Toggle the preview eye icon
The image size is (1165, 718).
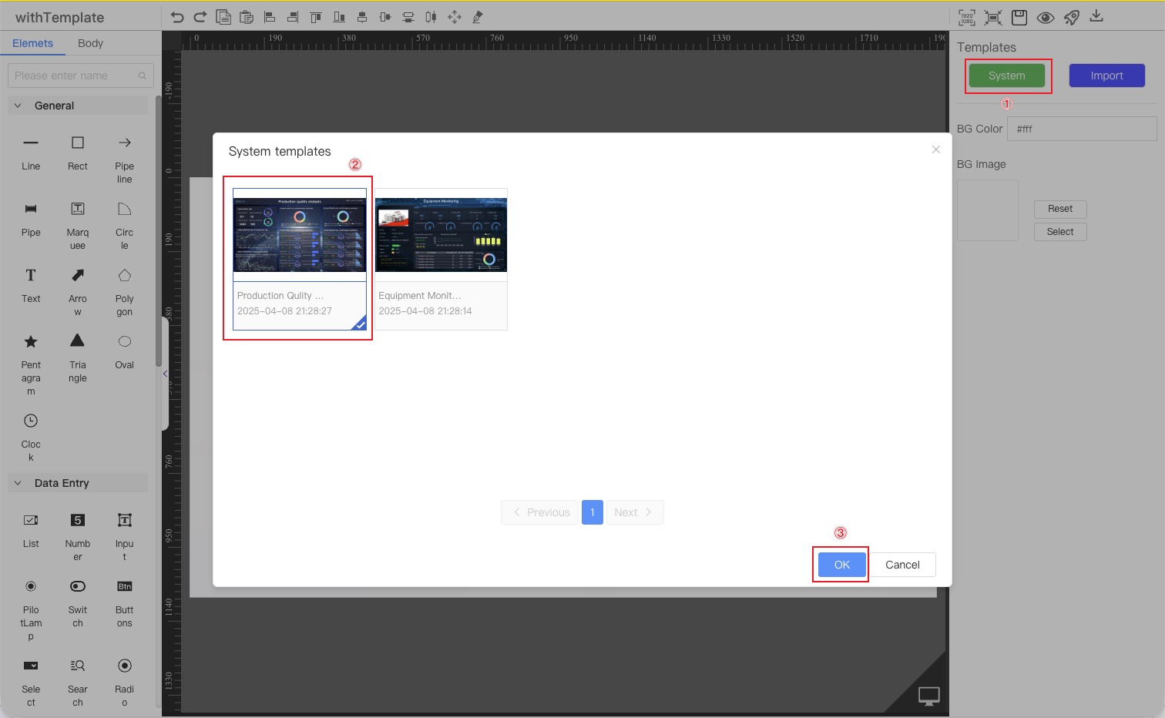(x=1046, y=17)
